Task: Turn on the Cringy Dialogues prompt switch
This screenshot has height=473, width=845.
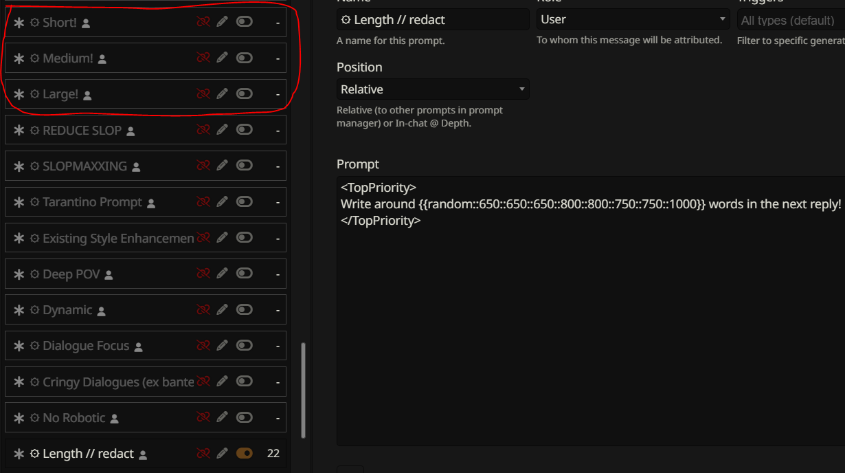Action: click(245, 382)
